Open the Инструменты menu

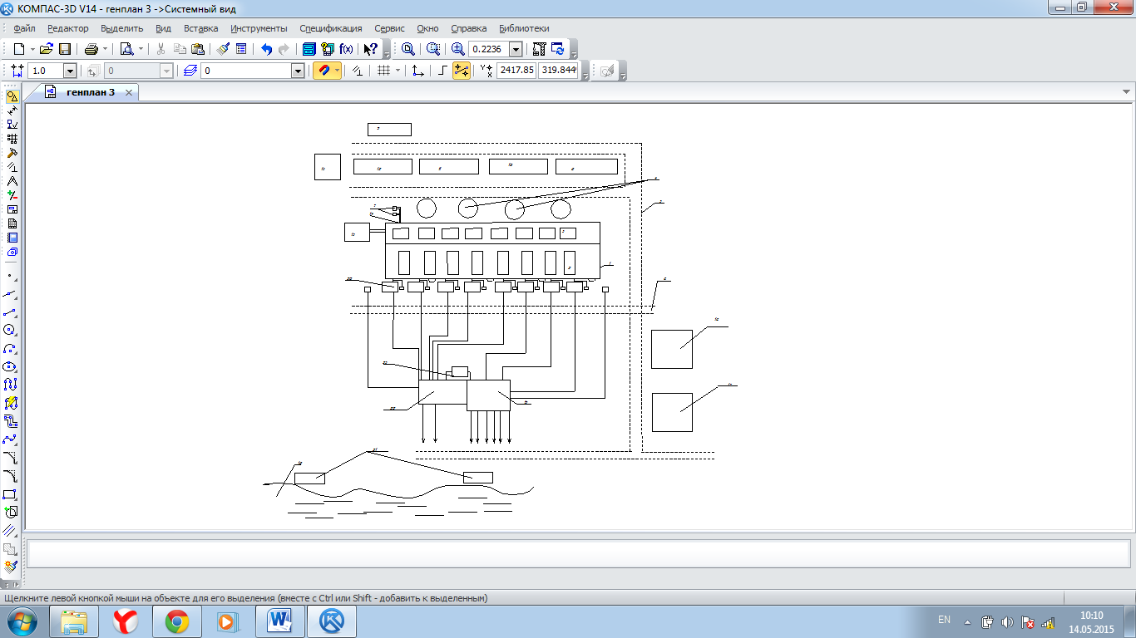pos(259,28)
